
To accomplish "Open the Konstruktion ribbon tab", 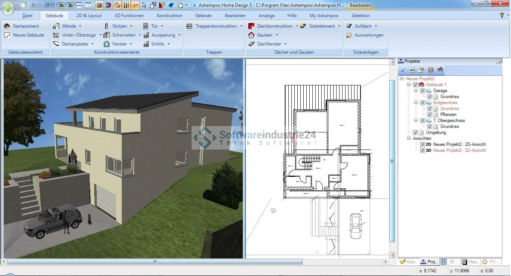I will pyautogui.click(x=169, y=16).
